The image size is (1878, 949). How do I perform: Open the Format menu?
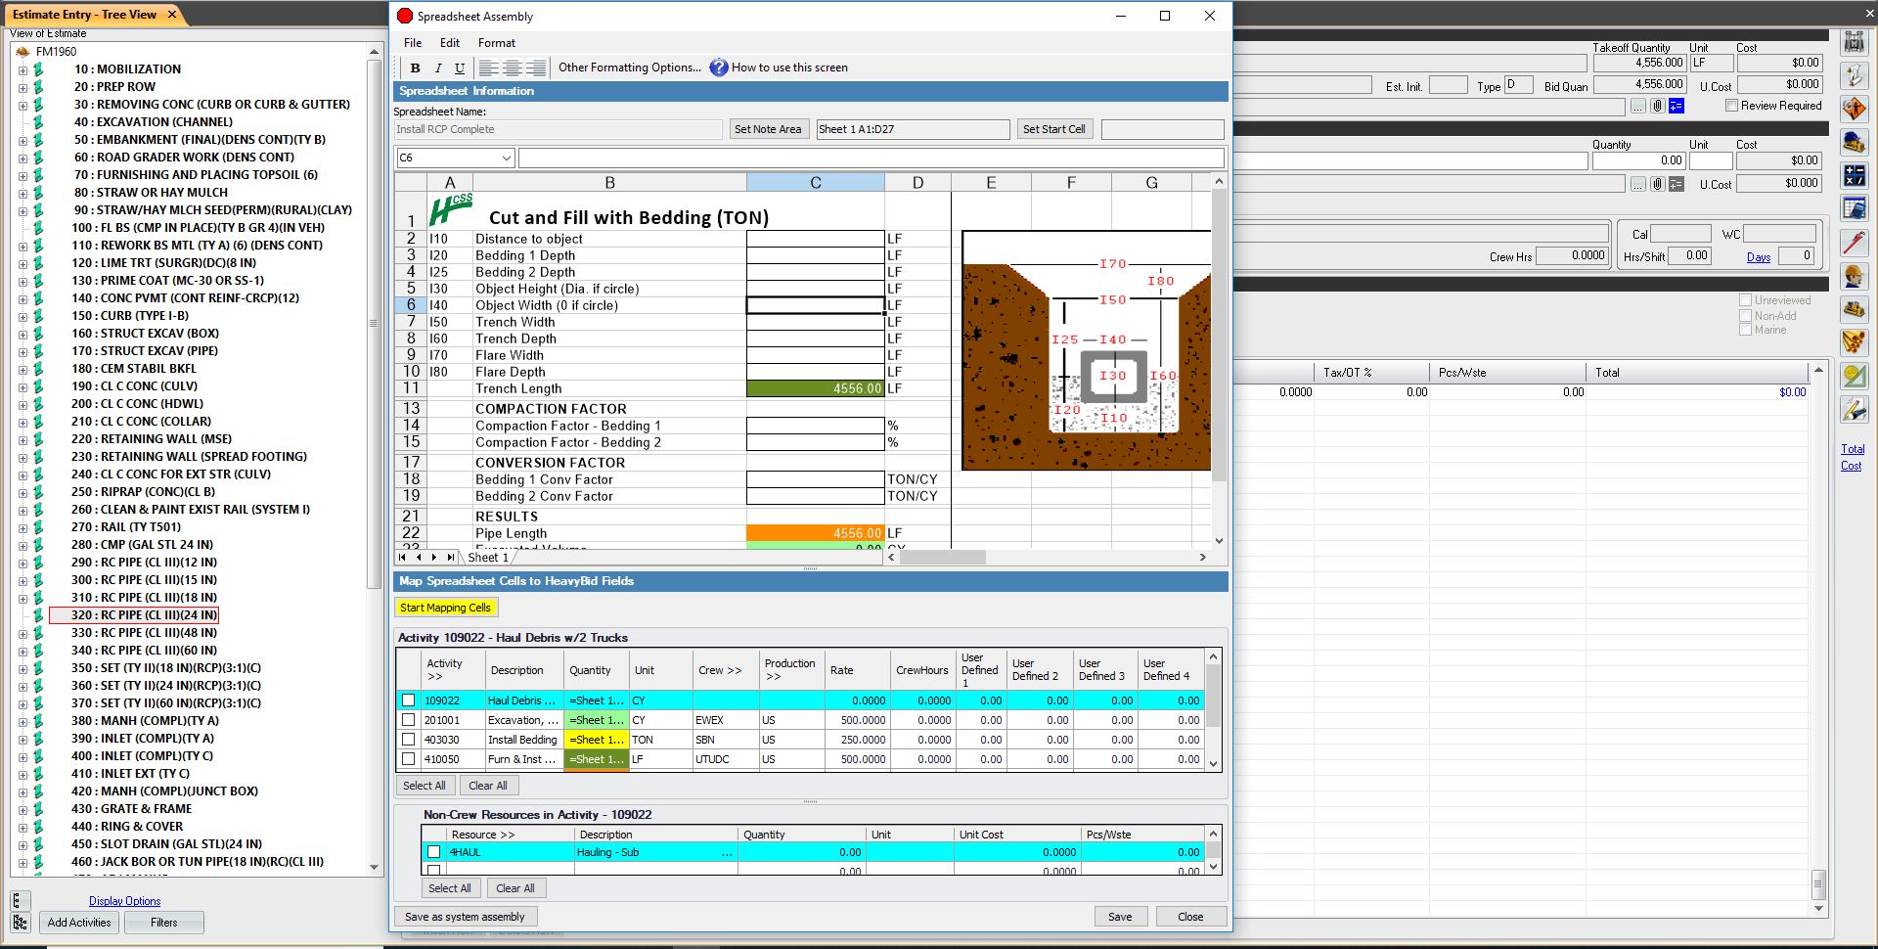(x=497, y=43)
